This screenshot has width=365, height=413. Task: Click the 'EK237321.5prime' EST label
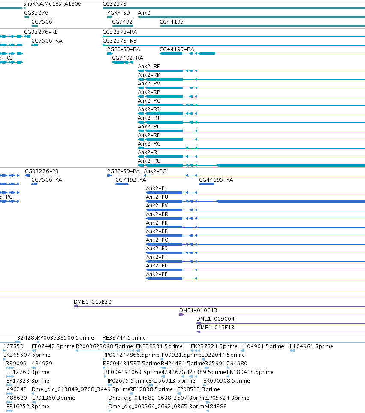(214, 346)
